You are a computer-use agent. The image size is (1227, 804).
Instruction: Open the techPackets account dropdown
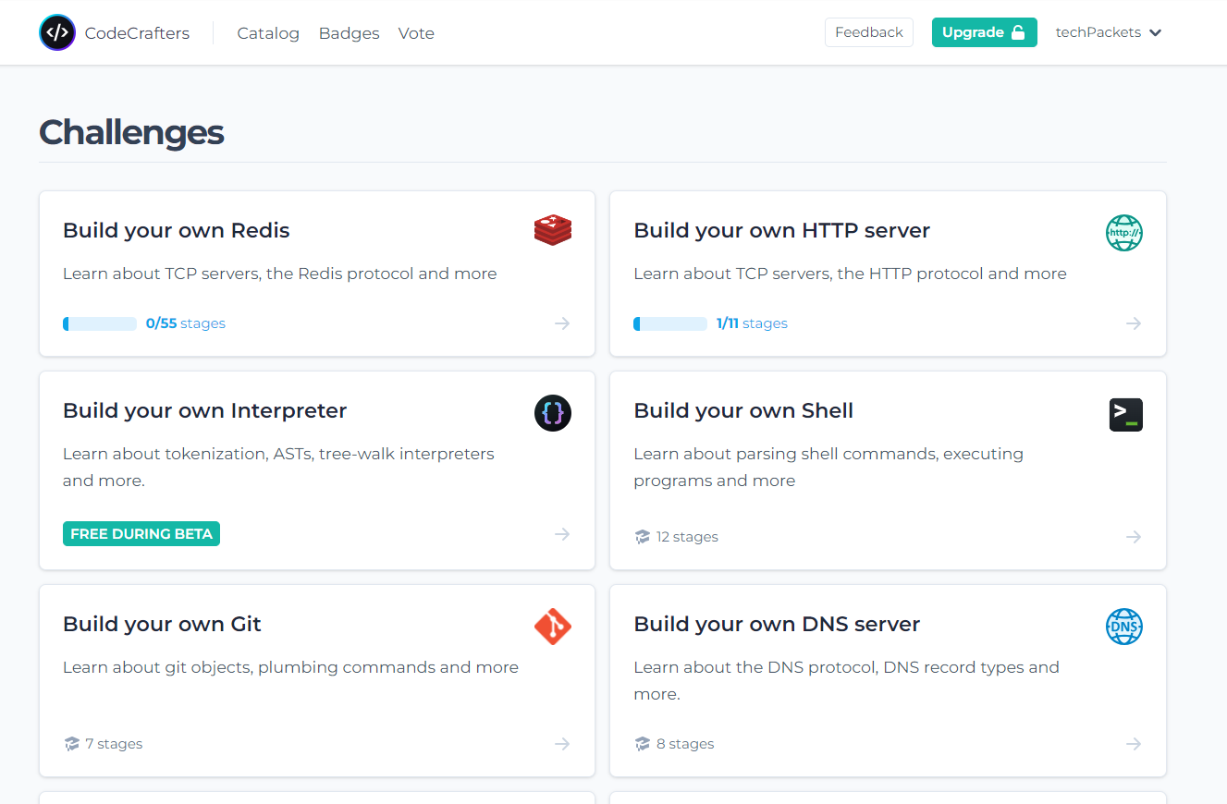pyautogui.click(x=1108, y=32)
